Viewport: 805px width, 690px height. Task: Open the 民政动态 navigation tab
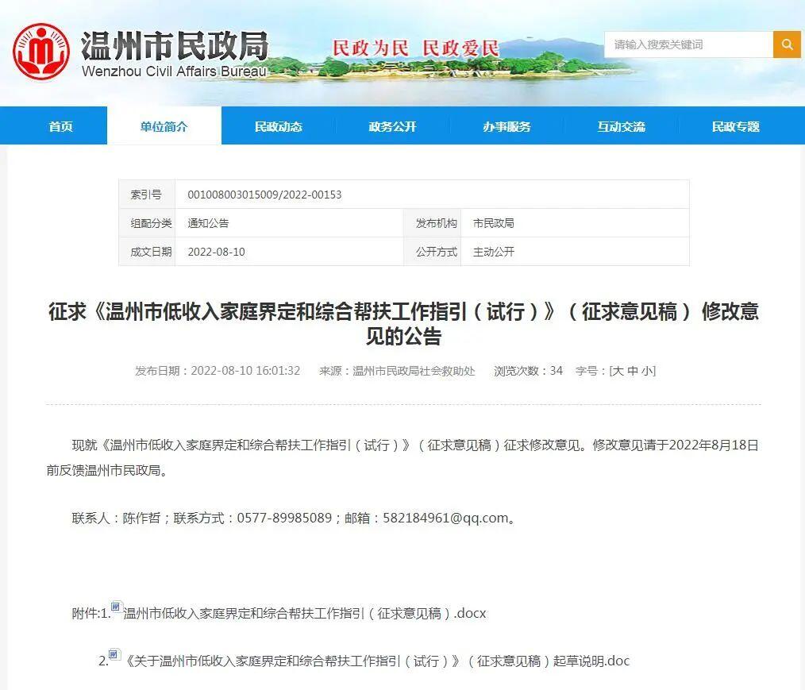(279, 126)
